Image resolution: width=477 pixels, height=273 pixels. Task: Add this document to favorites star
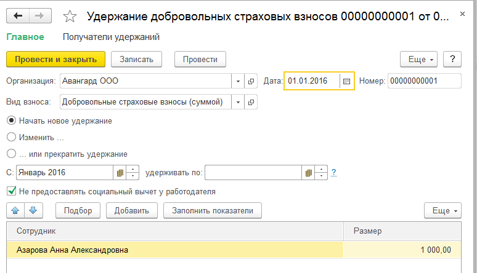pyautogui.click(x=70, y=17)
